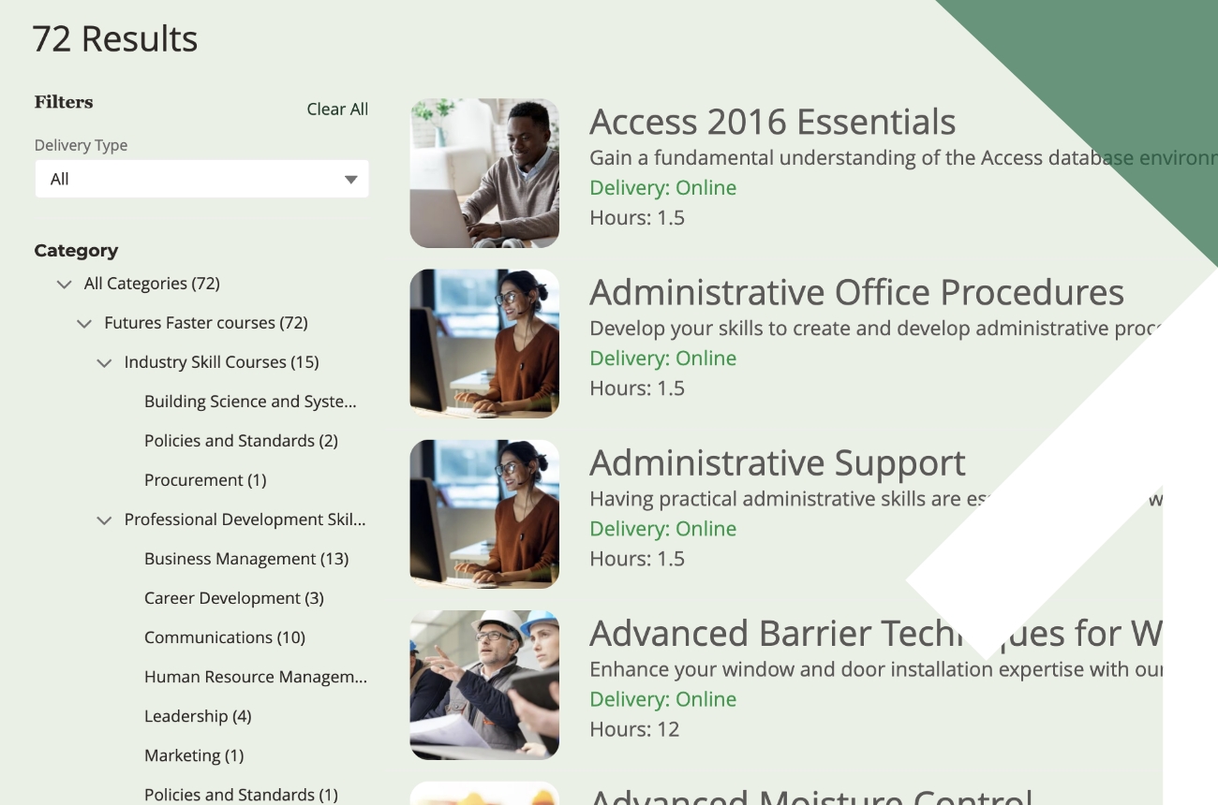Click Administrative Office Procedures thumbnail image
The width and height of the screenshot is (1218, 805).
pyautogui.click(x=484, y=344)
